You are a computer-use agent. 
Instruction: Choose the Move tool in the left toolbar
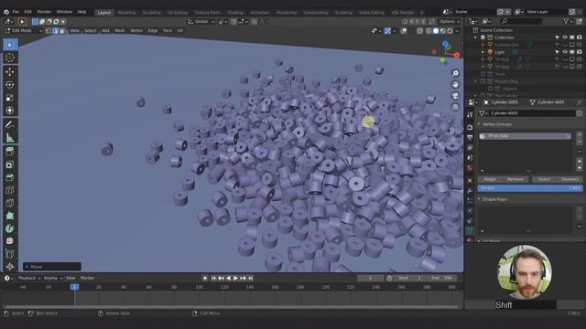pos(10,71)
